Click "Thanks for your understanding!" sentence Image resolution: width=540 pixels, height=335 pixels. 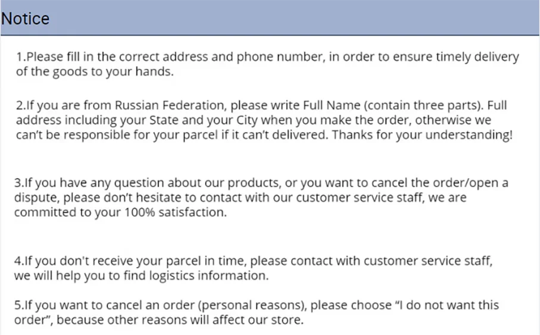(x=422, y=135)
